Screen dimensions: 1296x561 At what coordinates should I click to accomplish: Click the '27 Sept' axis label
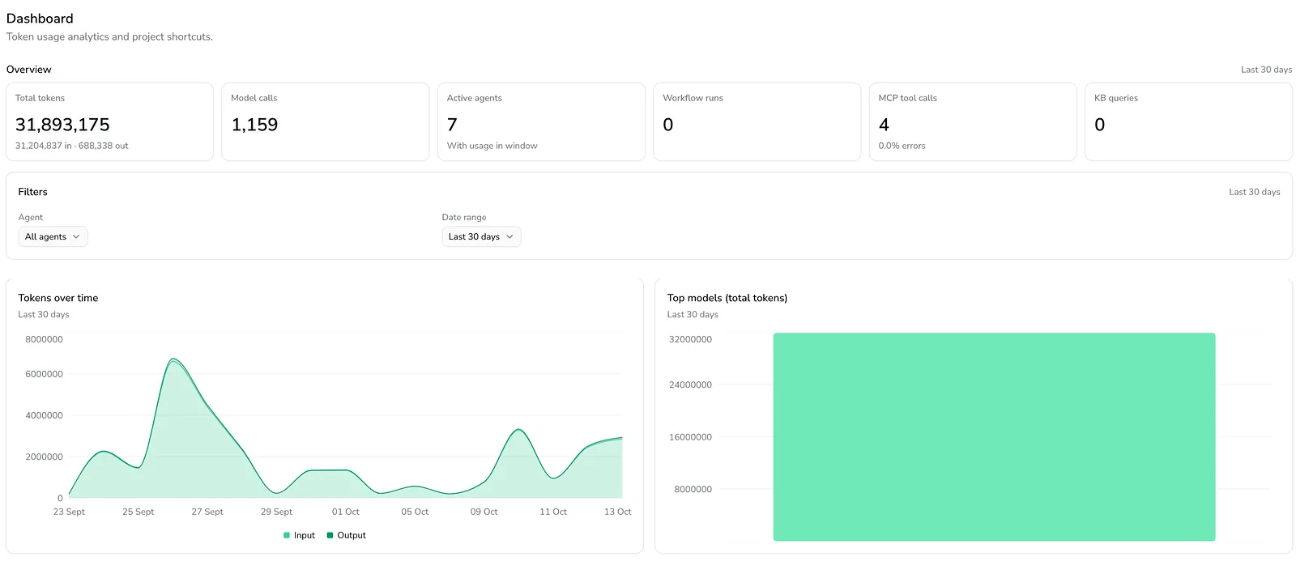(x=207, y=512)
